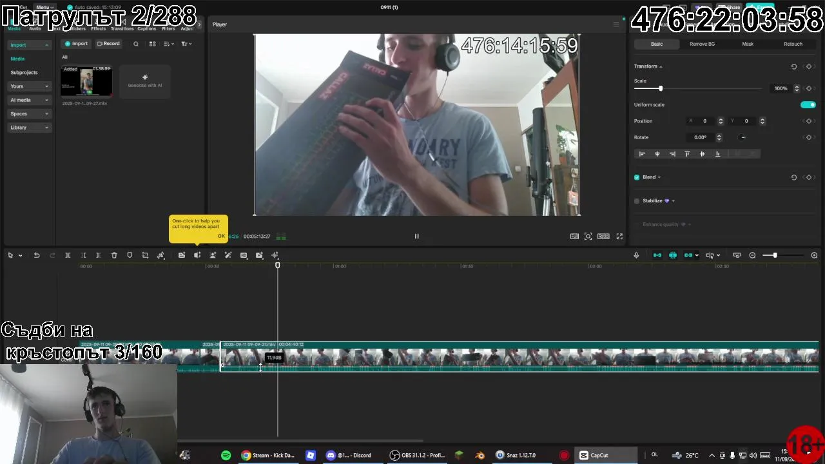Expand the Spaces section

point(29,114)
